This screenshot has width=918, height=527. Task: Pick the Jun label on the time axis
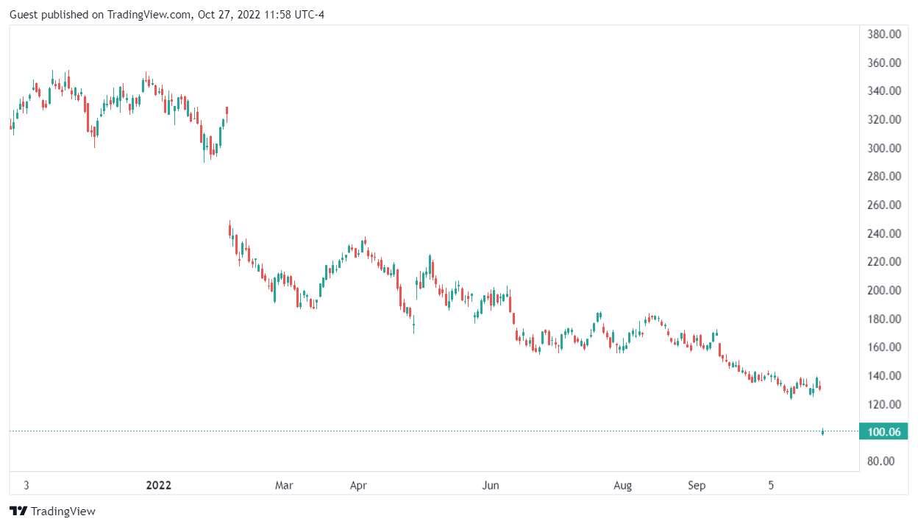491,485
